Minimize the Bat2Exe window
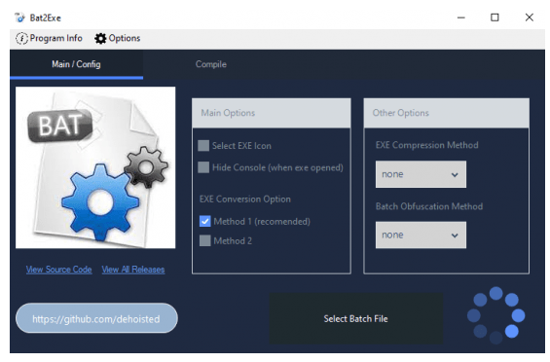The height and width of the screenshot is (362, 550). (x=461, y=18)
